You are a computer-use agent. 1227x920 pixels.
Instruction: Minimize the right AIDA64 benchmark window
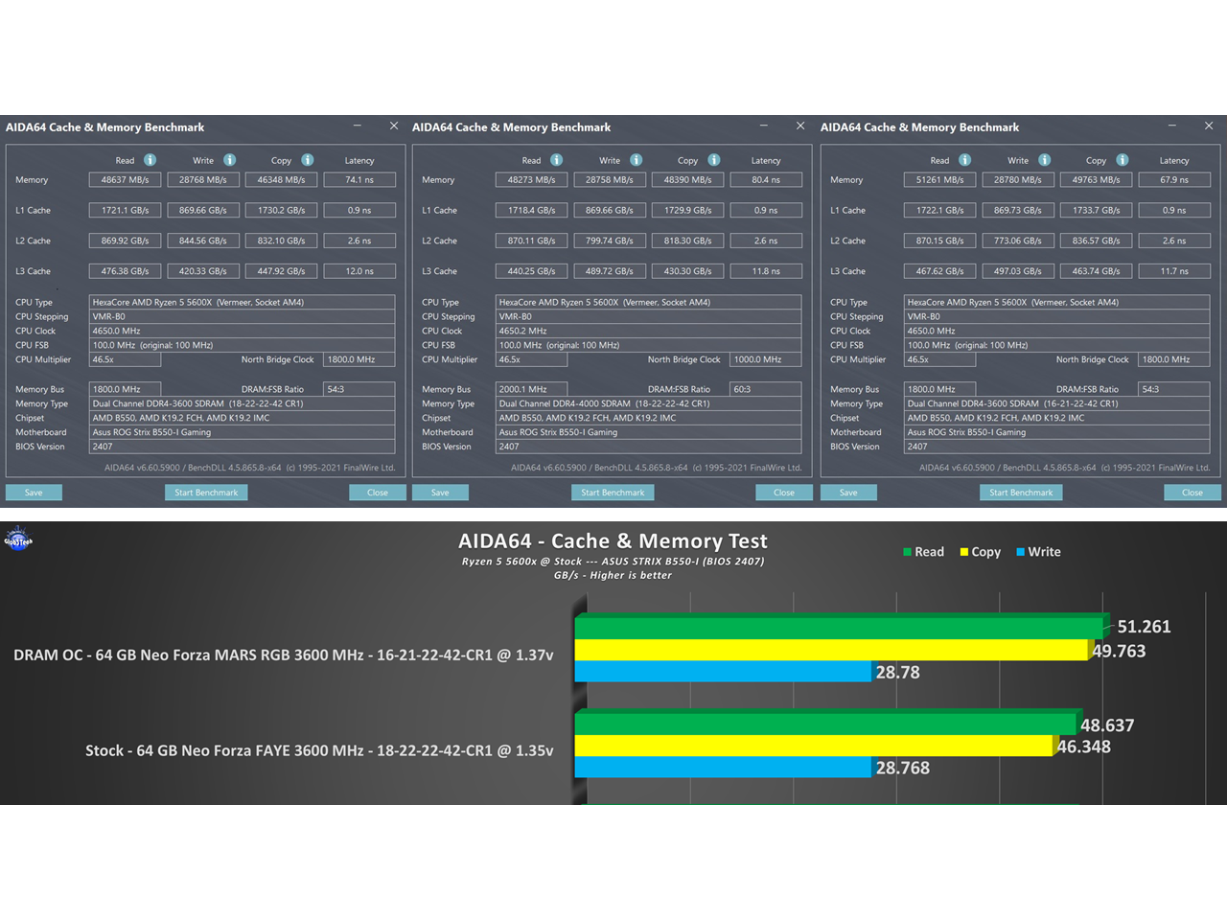click(1172, 126)
